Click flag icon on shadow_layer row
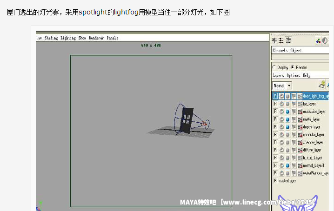Image resolution: width=334 pixels, height=211 pixels. tap(294, 142)
